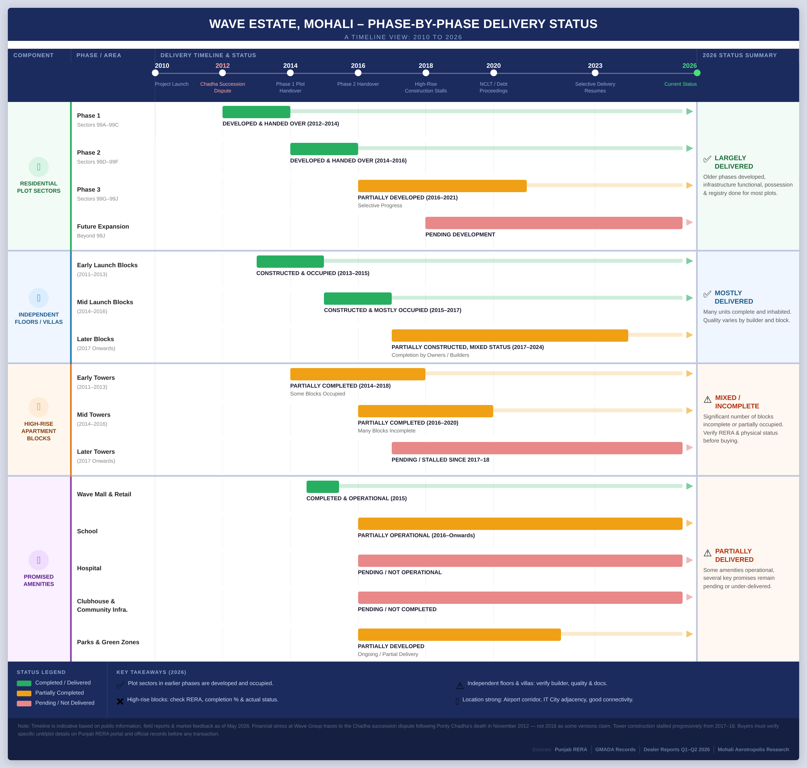Select the 2010 Project Launch timeline dot
This screenshot has width=807, height=768.
pyautogui.click(x=155, y=73)
